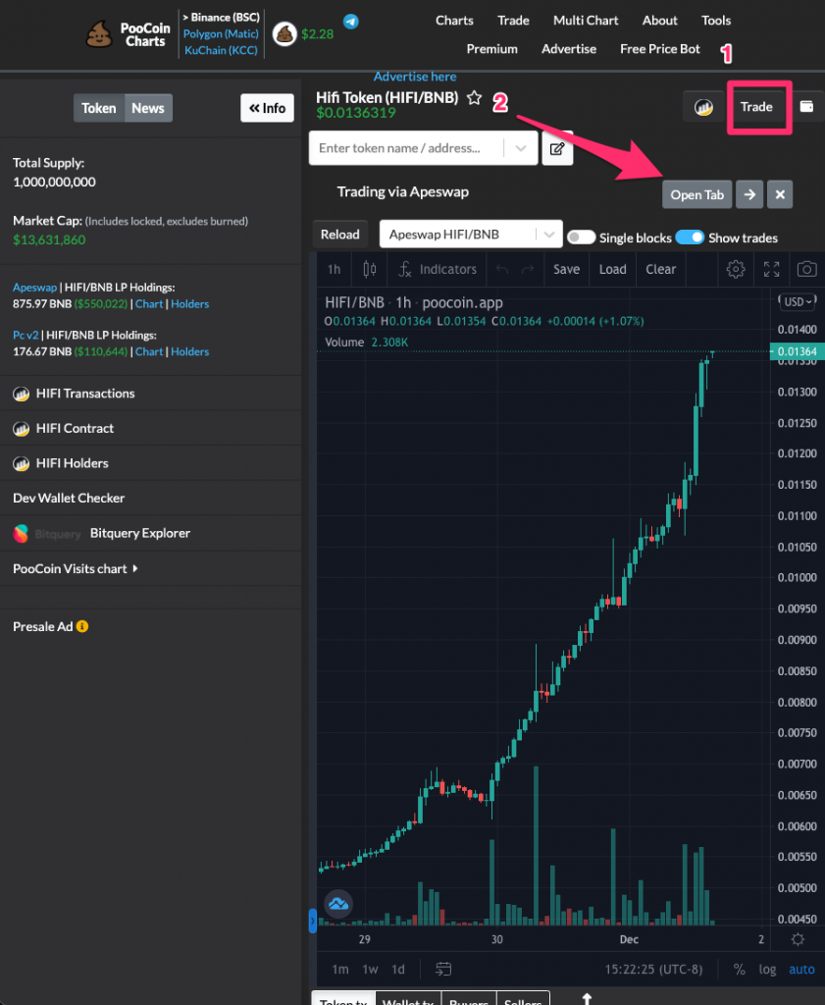The height and width of the screenshot is (1005, 825).
Task: Open the Multi Chart menu item
Action: point(586,21)
